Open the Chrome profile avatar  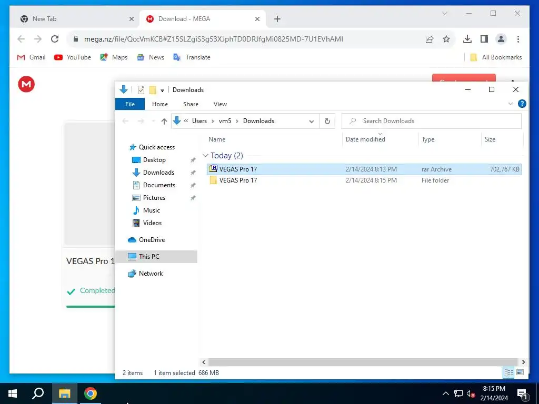click(501, 39)
